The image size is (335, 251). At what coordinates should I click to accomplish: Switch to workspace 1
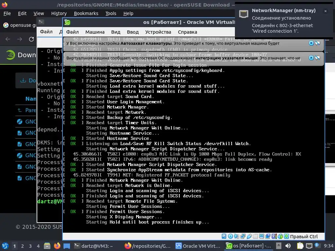pos(14,246)
